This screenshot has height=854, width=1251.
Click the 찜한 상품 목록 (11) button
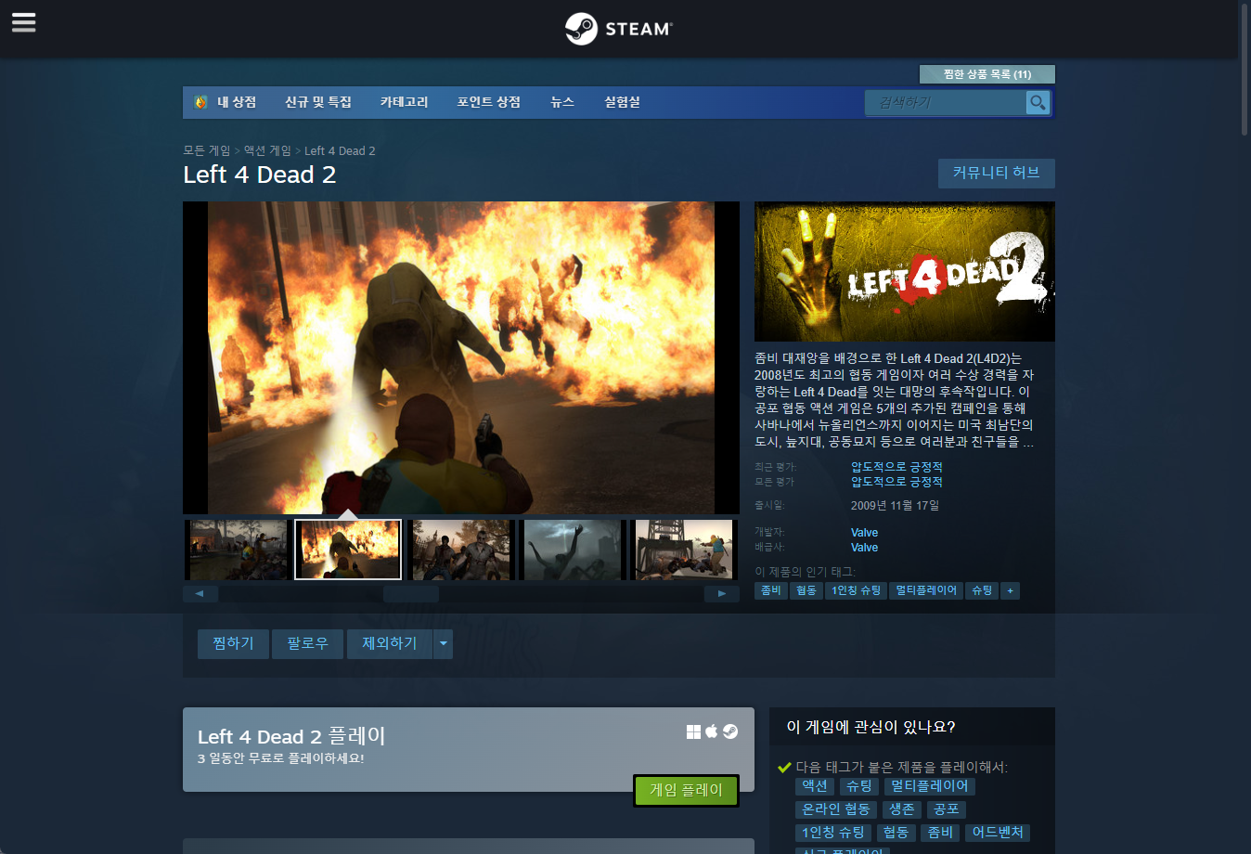(x=987, y=74)
